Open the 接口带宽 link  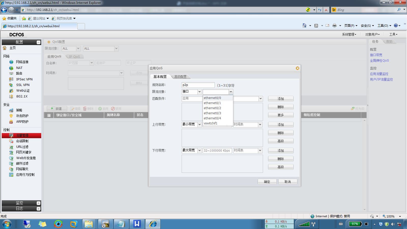(376, 55)
